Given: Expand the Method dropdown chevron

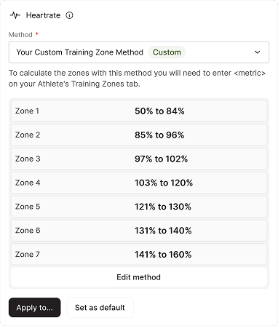Looking at the screenshot, I should 257,52.
